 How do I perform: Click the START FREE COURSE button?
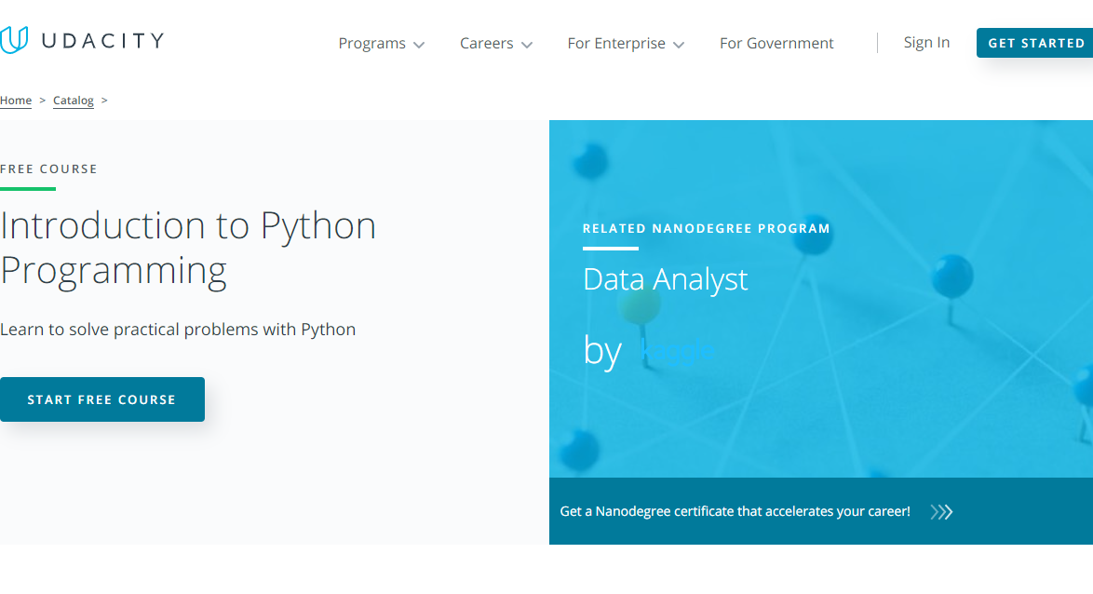click(102, 399)
